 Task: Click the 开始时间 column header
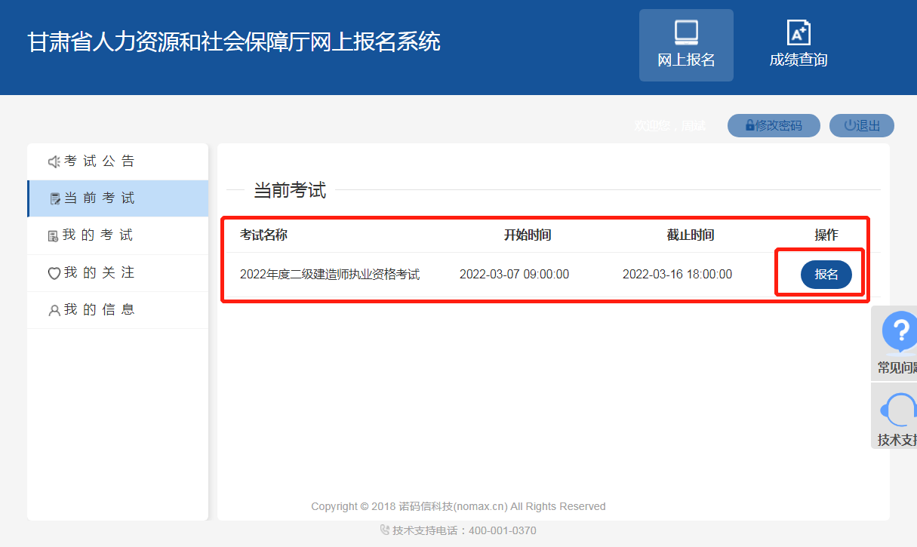point(528,235)
